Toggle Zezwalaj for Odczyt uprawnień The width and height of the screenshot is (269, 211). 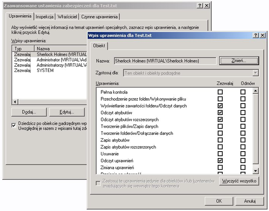pyautogui.click(x=220, y=160)
